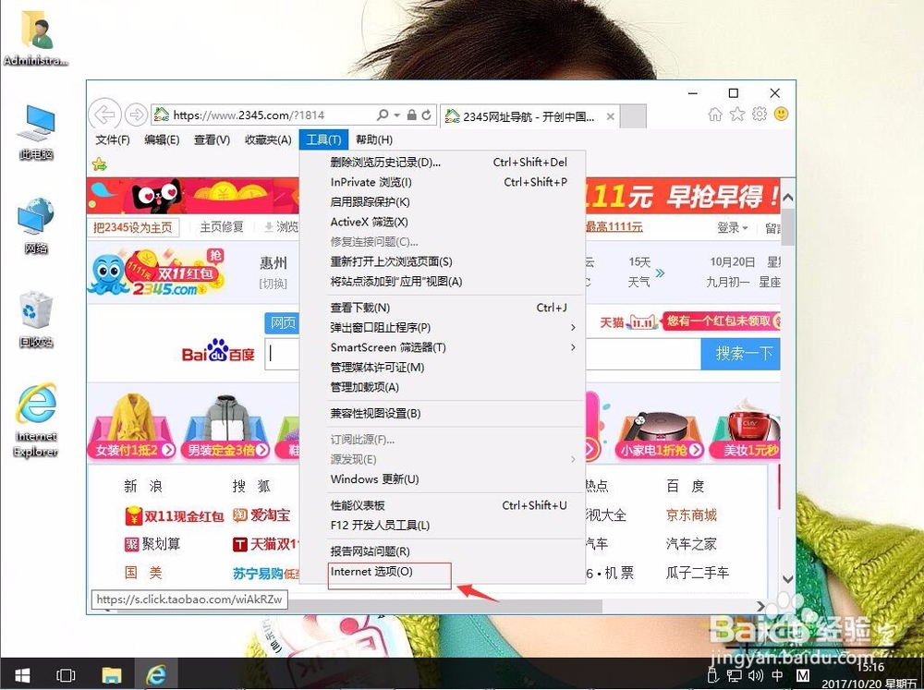Click the refresh icon in address bar
Image resolution: width=924 pixels, height=690 pixels.
[427, 115]
